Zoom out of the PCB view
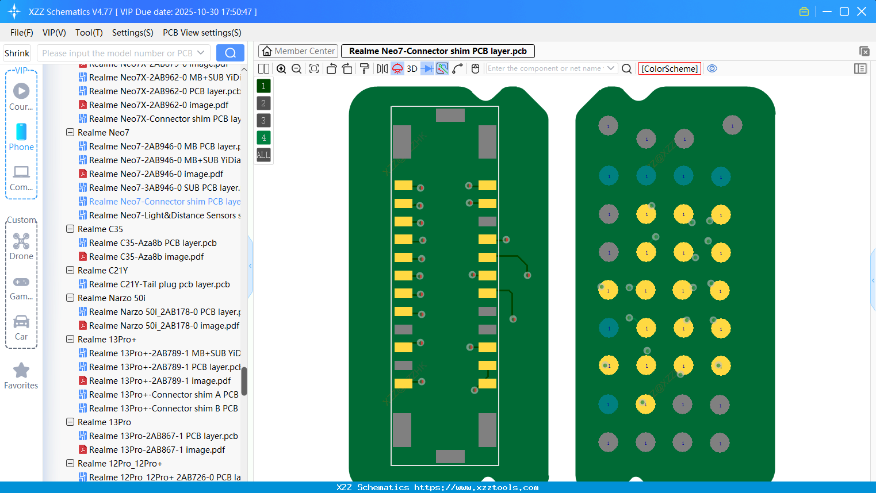 coord(297,69)
